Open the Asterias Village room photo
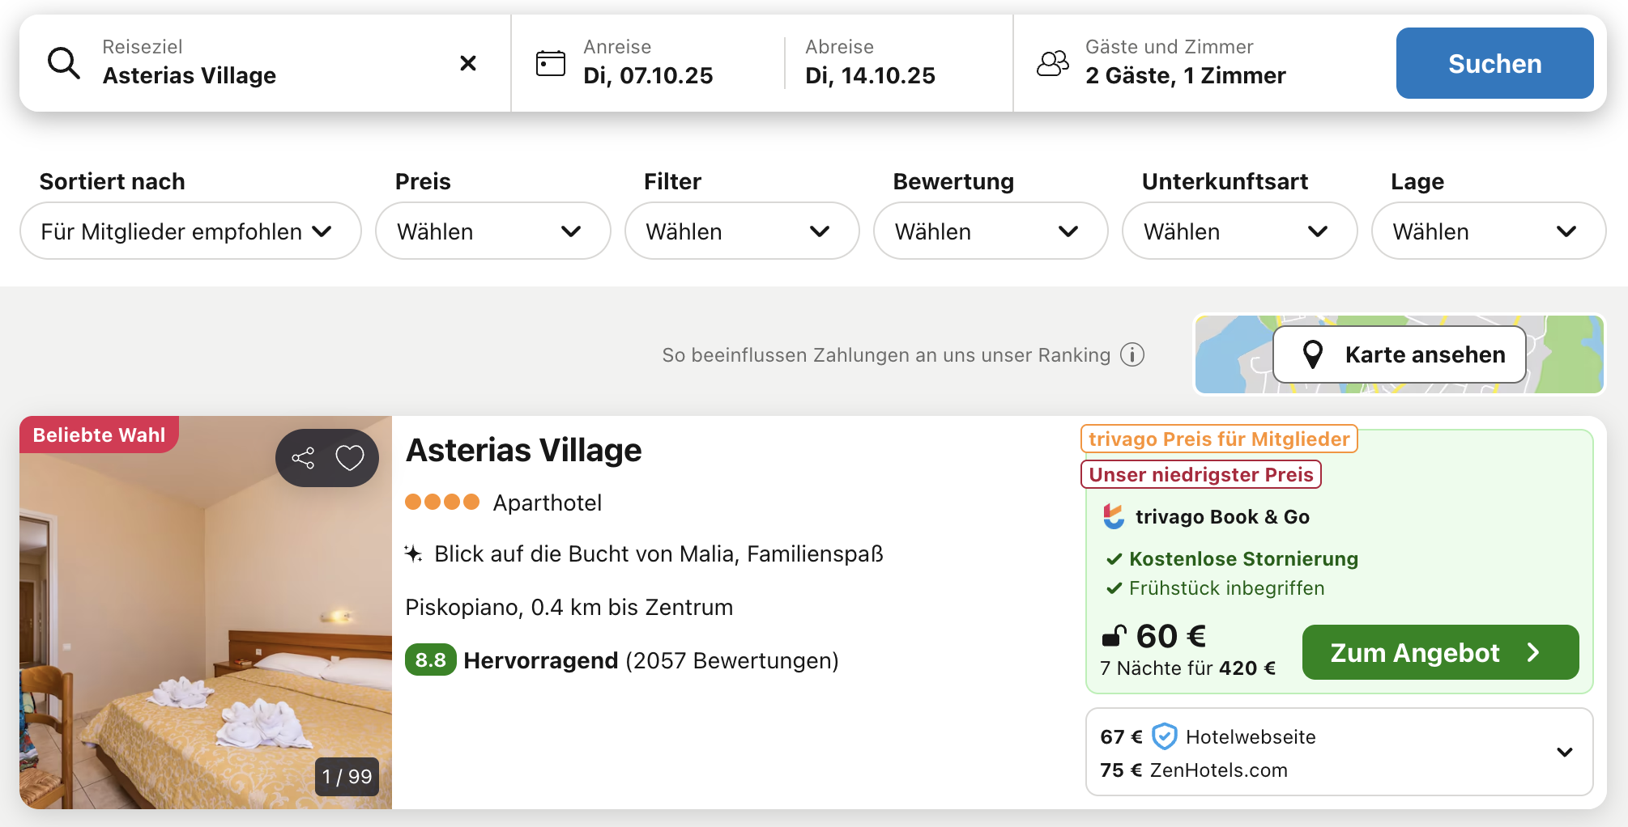Image resolution: width=1628 pixels, height=827 pixels. pyautogui.click(x=206, y=613)
